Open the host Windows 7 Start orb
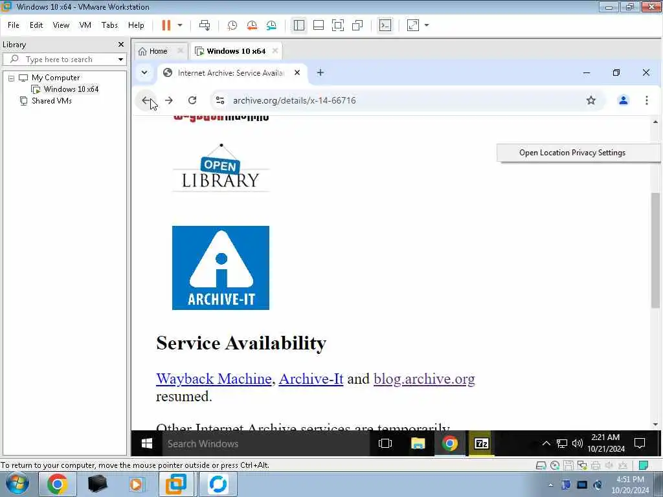The width and height of the screenshot is (663, 497). tap(17, 484)
